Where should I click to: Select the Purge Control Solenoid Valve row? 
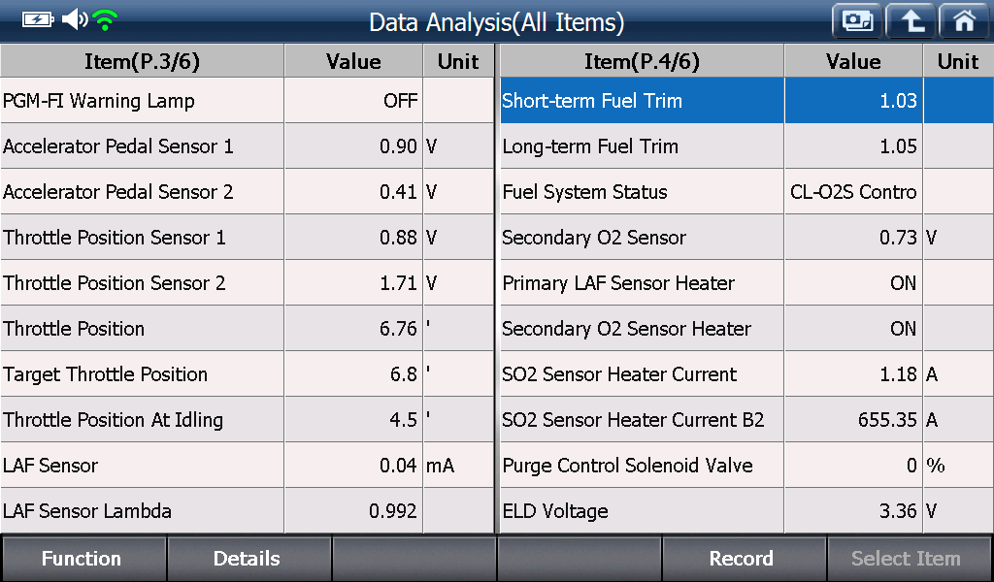(x=746, y=466)
